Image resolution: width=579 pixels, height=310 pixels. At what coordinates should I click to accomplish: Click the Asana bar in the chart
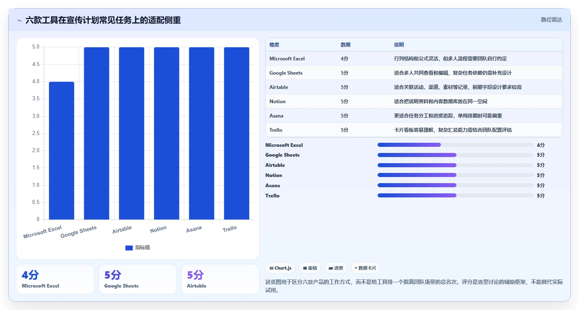click(x=201, y=133)
